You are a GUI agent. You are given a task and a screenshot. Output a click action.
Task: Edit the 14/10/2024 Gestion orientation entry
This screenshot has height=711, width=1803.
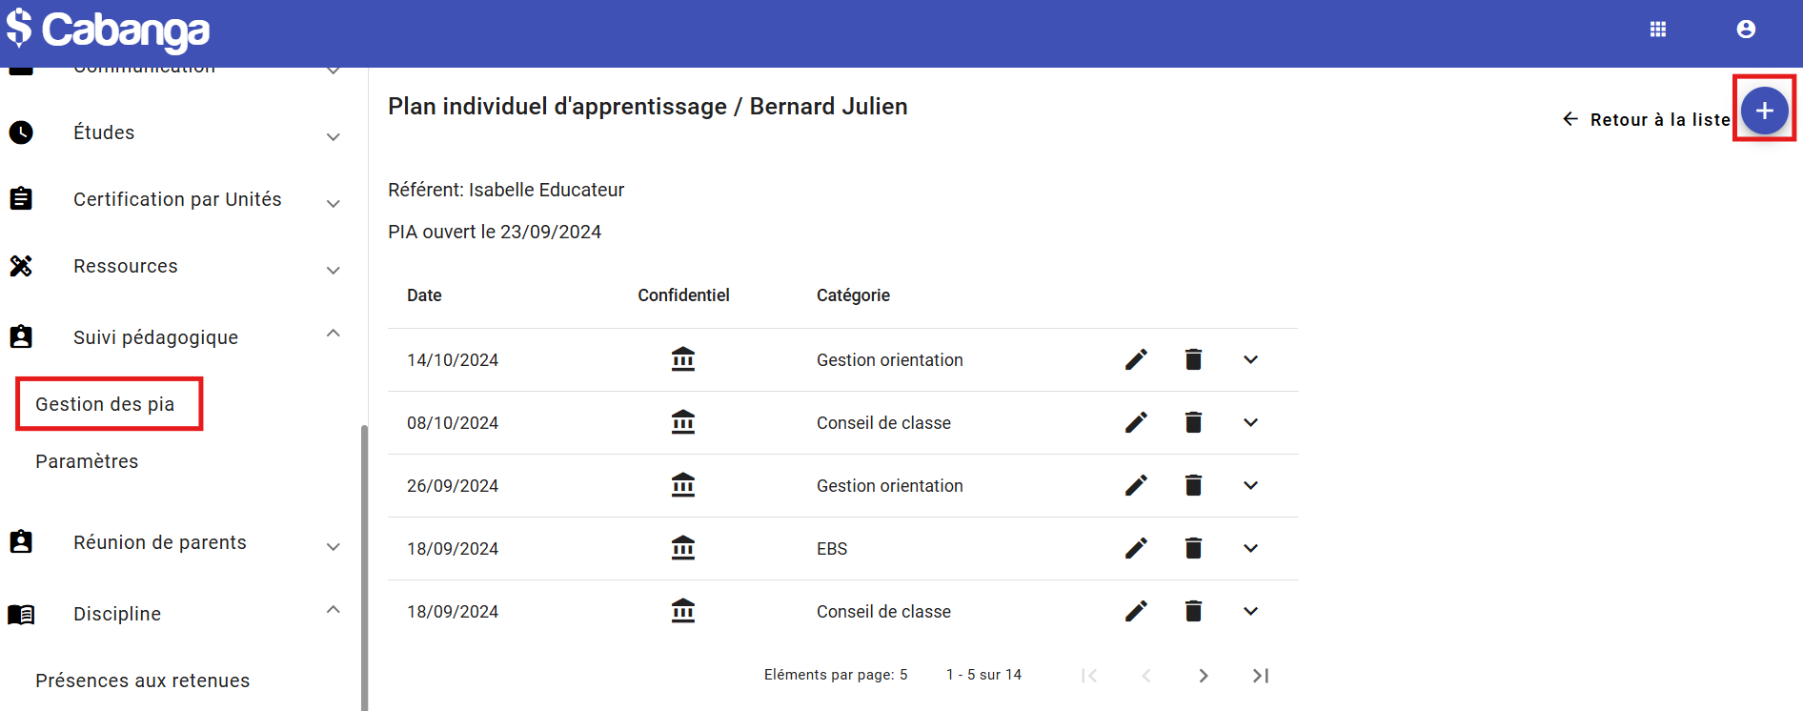coord(1136,359)
